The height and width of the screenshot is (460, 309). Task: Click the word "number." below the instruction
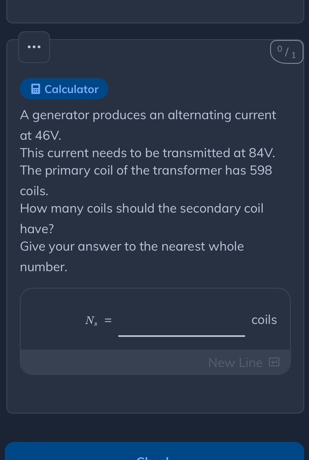(44, 267)
